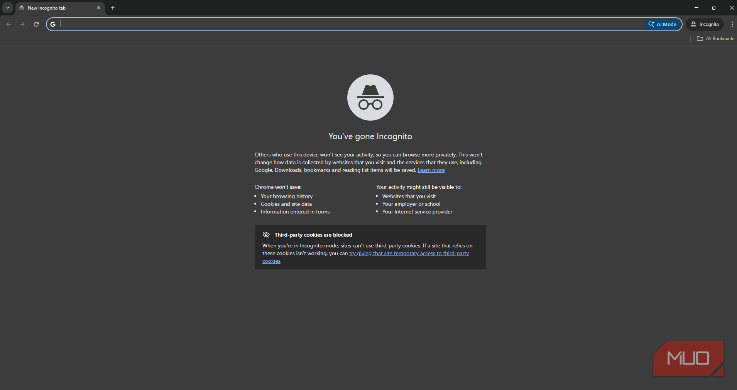Activate AI Mode button

click(x=663, y=24)
